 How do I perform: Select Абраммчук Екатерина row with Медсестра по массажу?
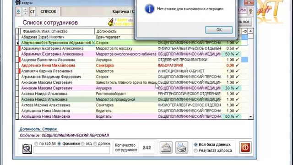coord(134,49)
